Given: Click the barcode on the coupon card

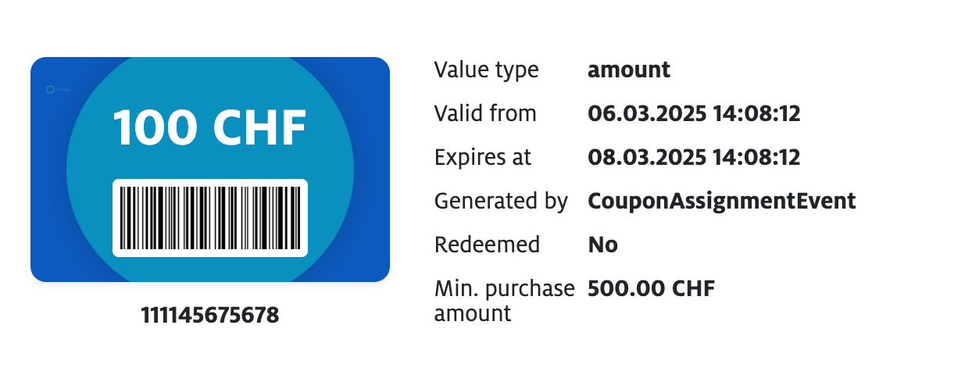Looking at the screenshot, I should click(x=210, y=218).
